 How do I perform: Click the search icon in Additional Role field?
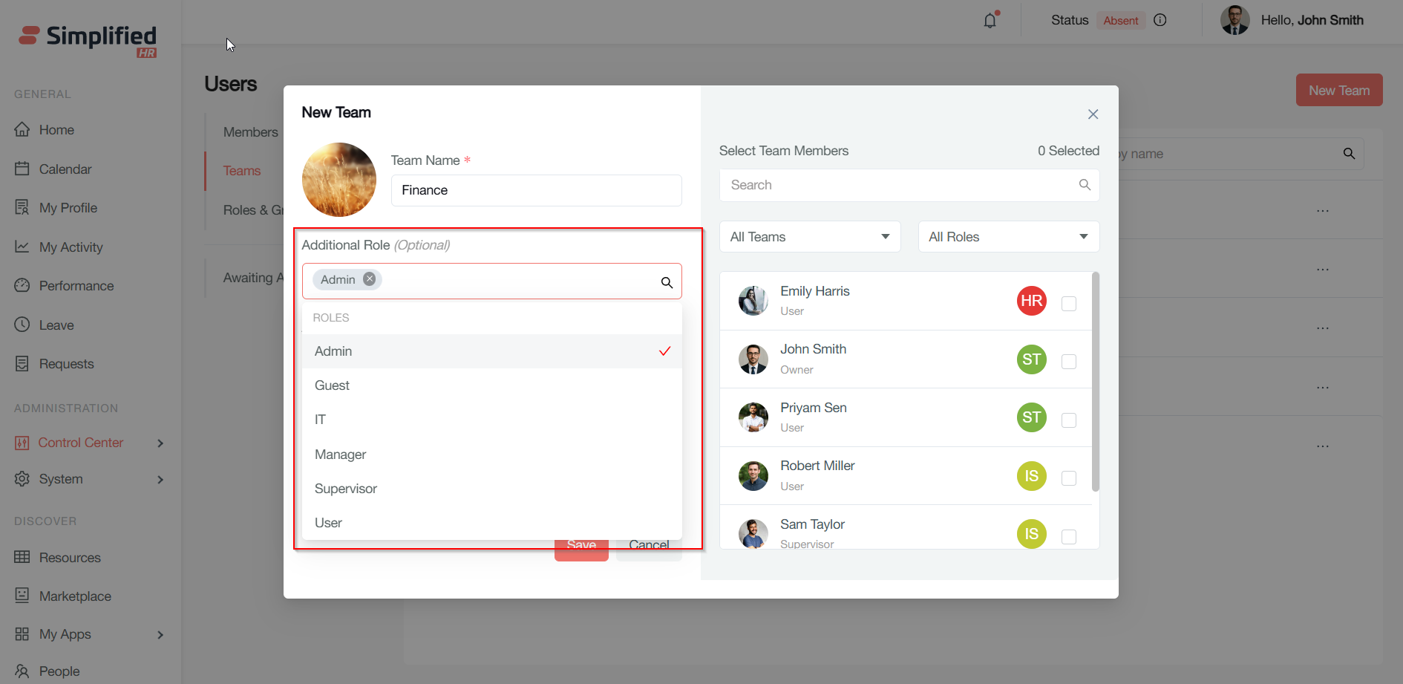(667, 282)
